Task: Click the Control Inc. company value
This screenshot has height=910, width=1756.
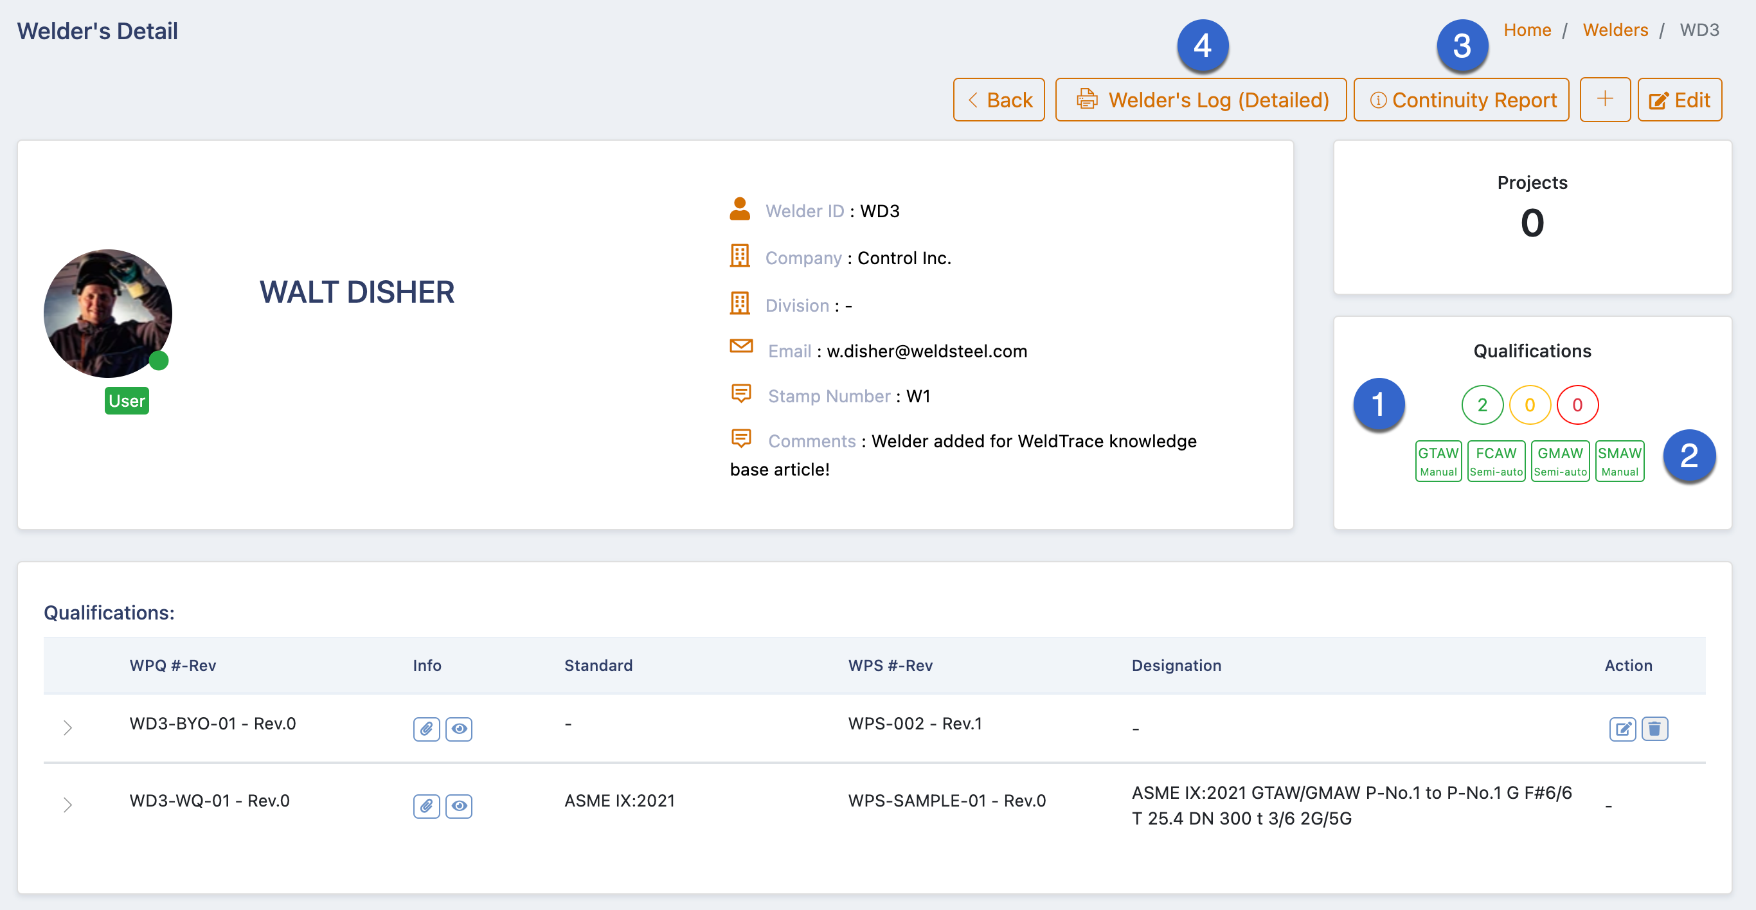Action: (904, 258)
